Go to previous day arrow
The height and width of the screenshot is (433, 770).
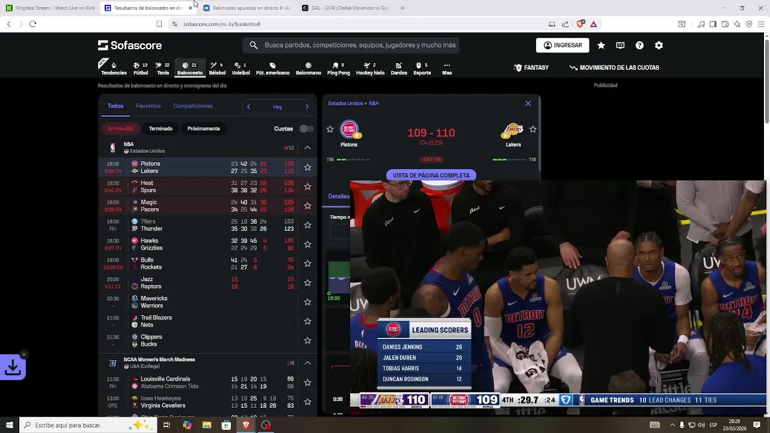pyautogui.click(x=248, y=106)
